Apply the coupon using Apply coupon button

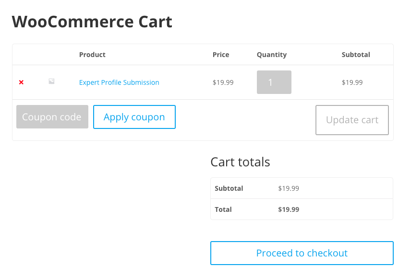pyautogui.click(x=134, y=117)
